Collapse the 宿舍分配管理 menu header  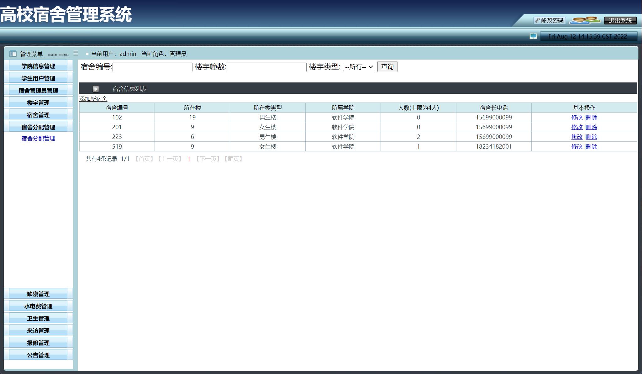pos(38,127)
